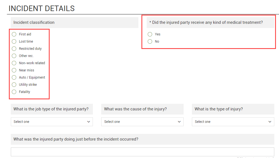Select Near miss classification
This screenshot has height=158, width=279.
click(x=14, y=70)
